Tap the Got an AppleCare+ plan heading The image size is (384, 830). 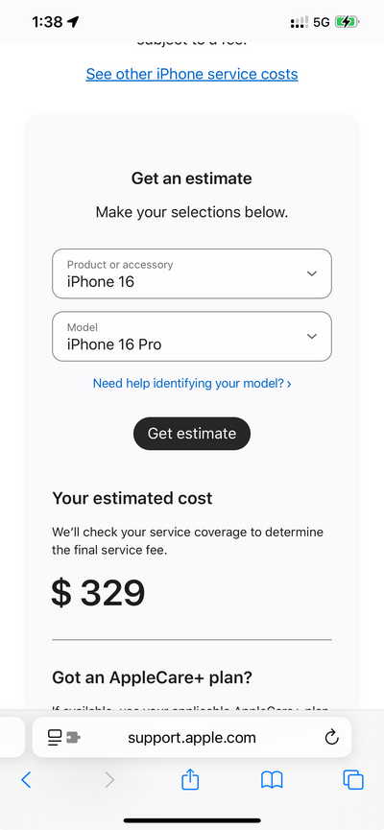[x=152, y=677]
